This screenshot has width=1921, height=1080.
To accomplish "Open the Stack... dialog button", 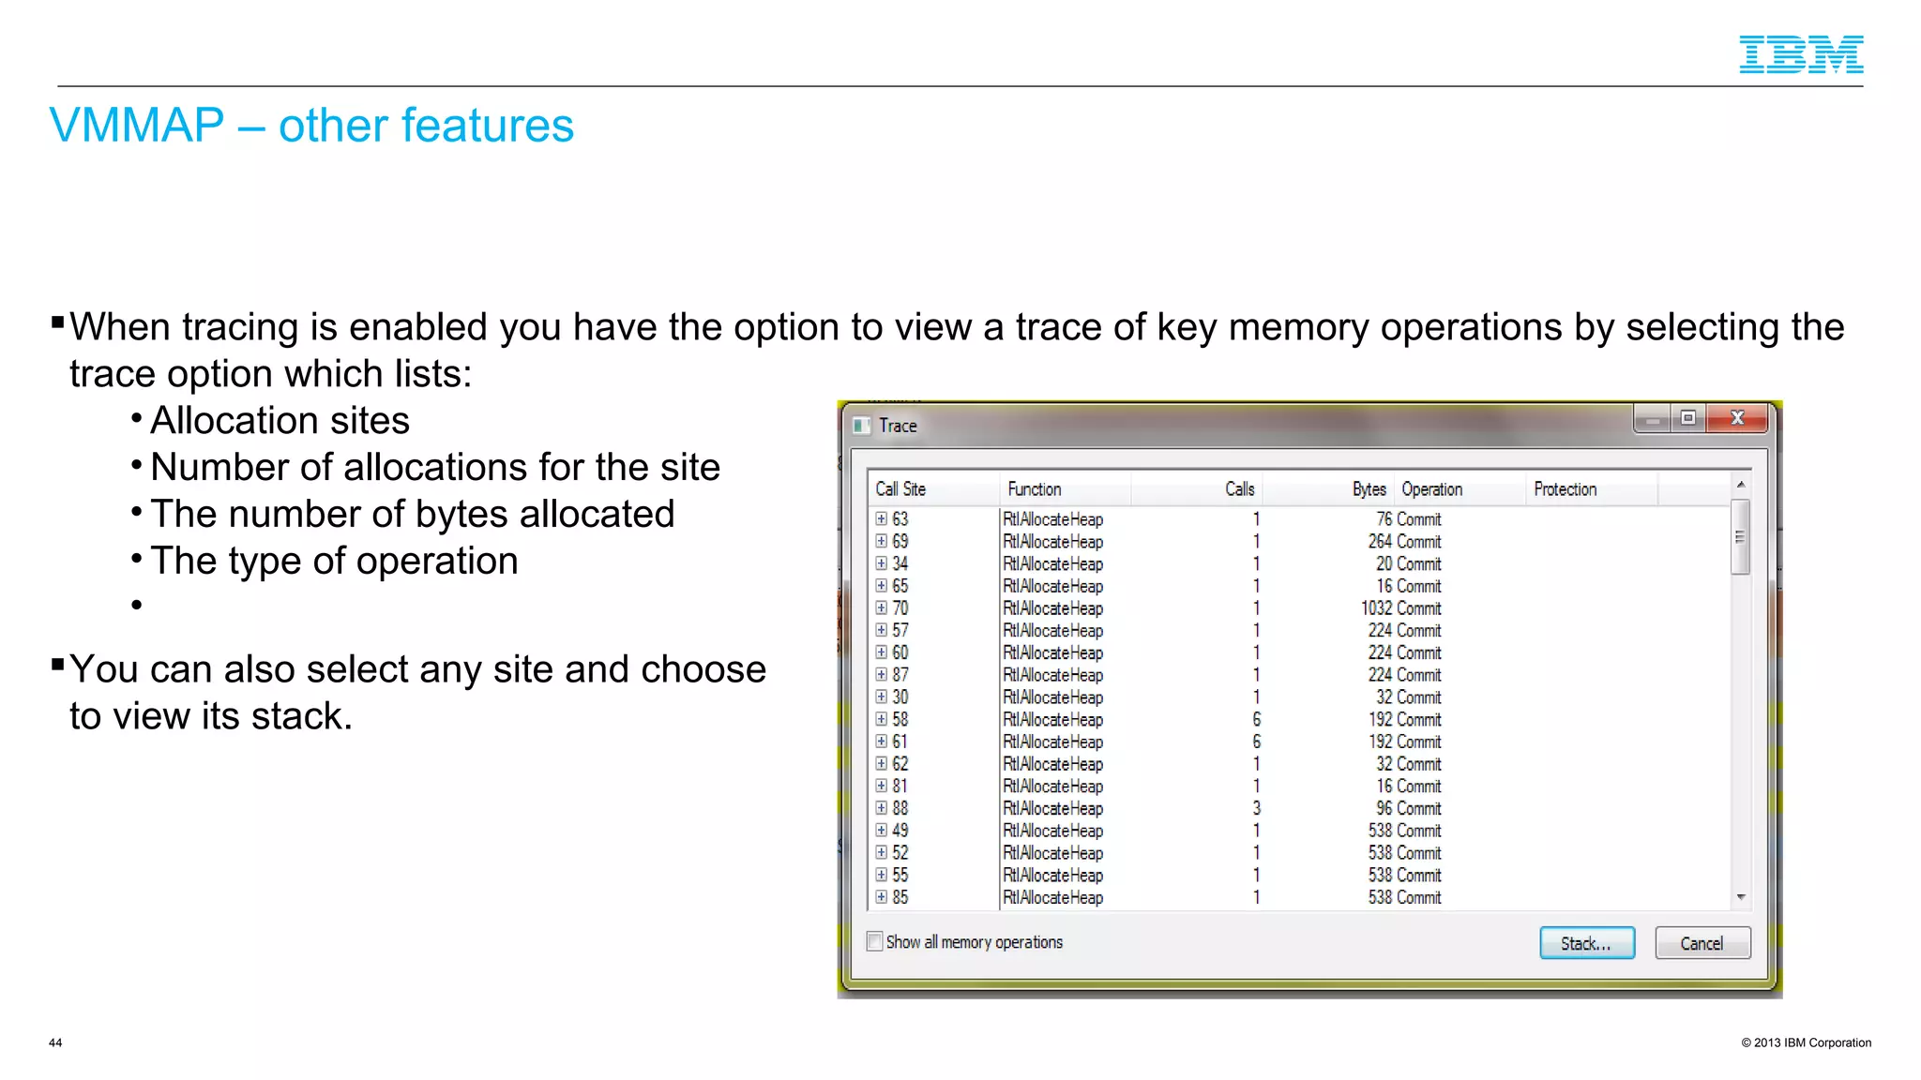I will [1587, 943].
